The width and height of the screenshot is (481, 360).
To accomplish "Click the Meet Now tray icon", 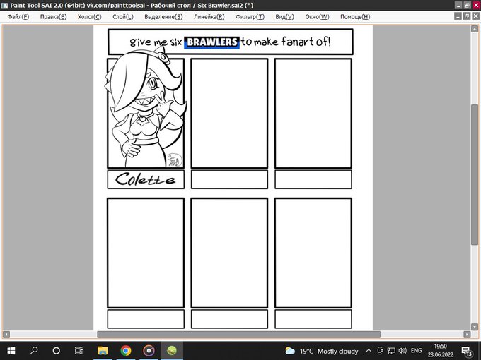I will pos(380,351).
